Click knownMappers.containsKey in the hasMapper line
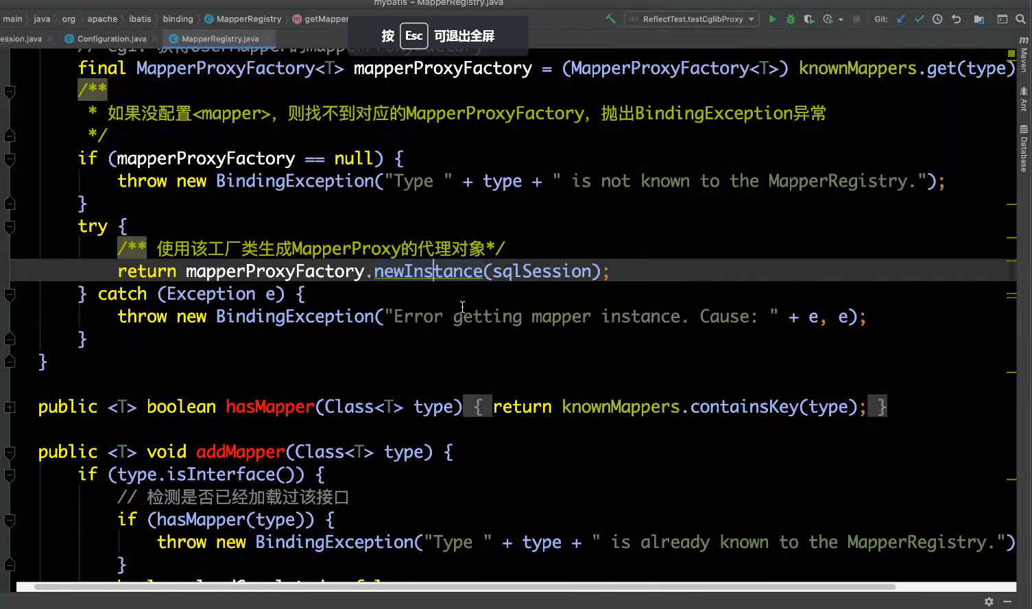The width and height of the screenshot is (1032, 609). point(680,407)
